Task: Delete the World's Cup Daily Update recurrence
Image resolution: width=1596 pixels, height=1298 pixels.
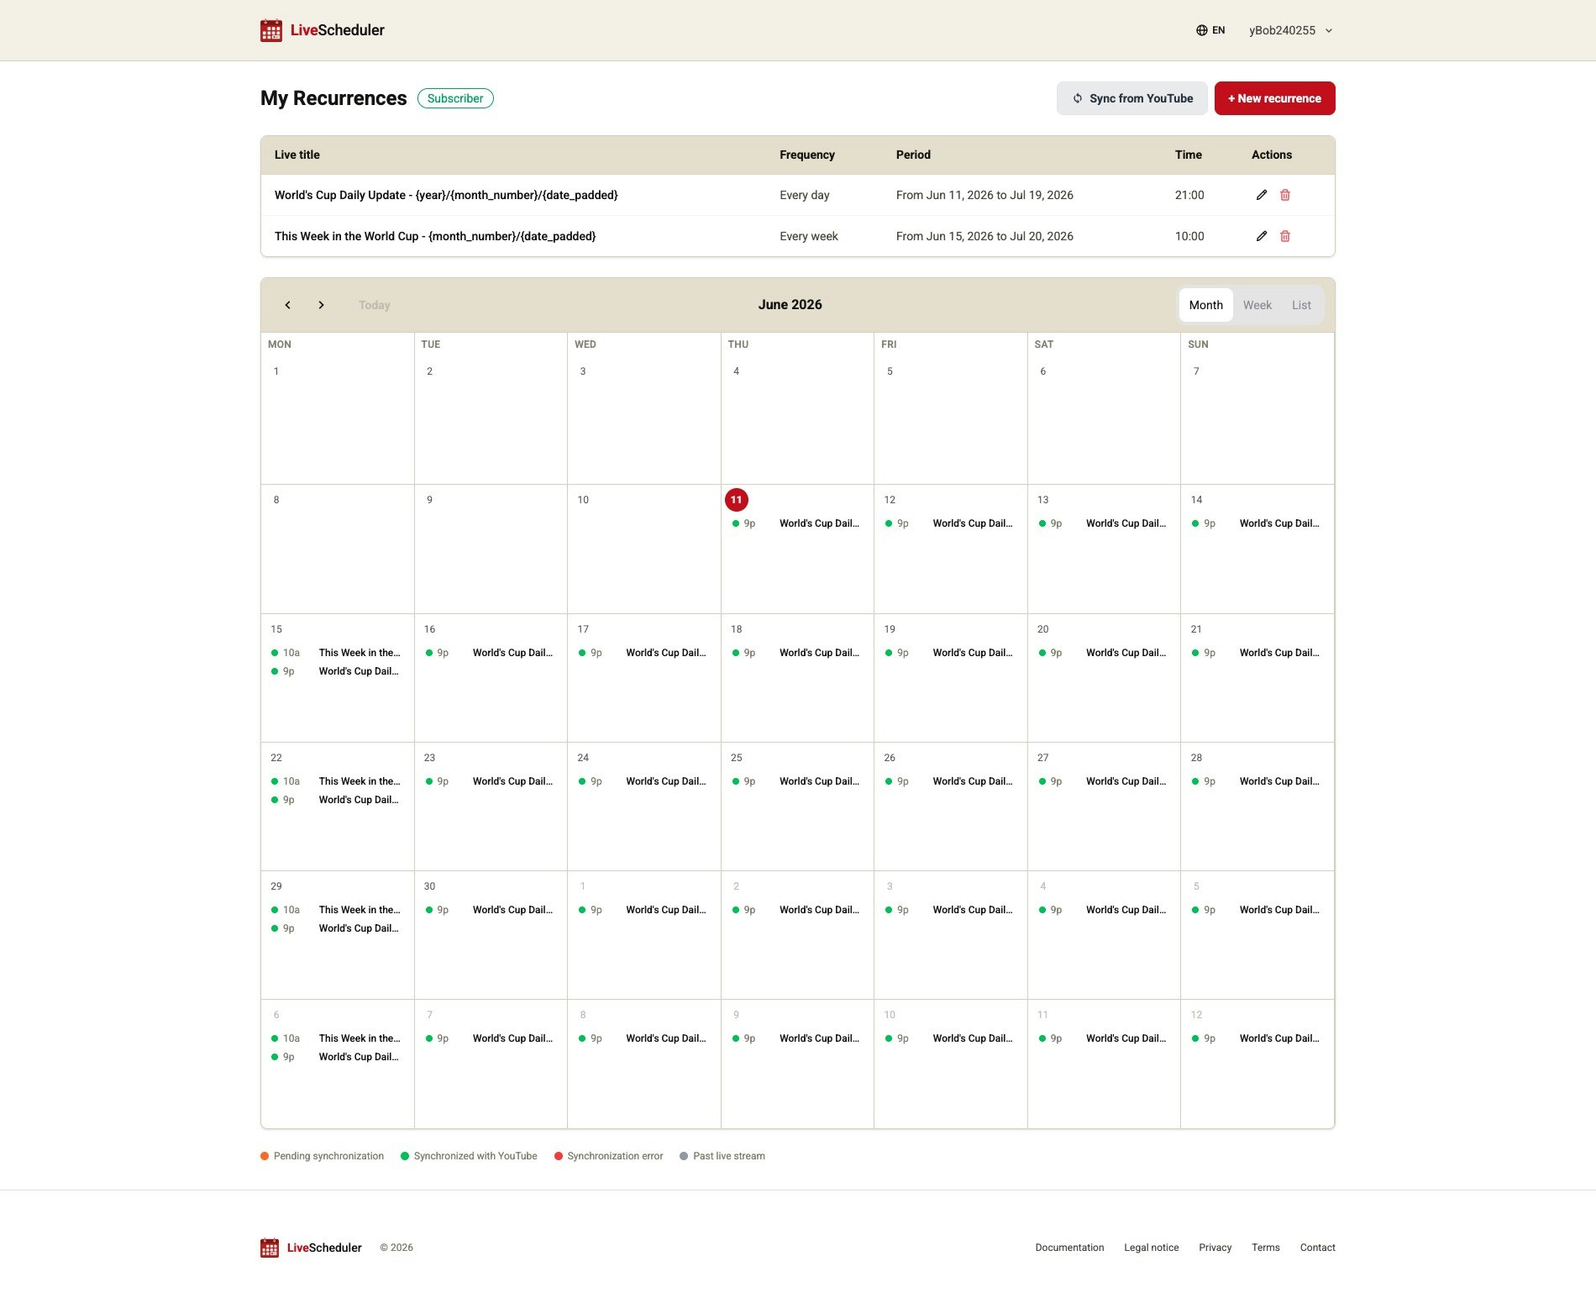Action: (x=1285, y=195)
